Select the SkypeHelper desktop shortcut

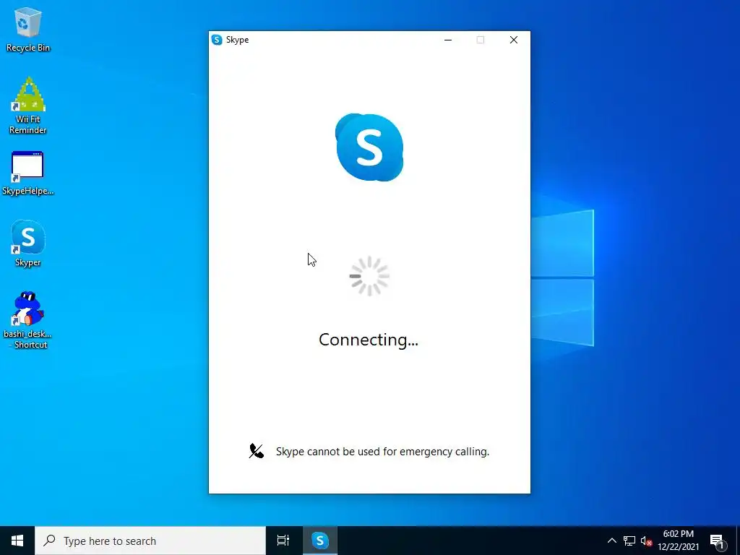(x=28, y=173)
